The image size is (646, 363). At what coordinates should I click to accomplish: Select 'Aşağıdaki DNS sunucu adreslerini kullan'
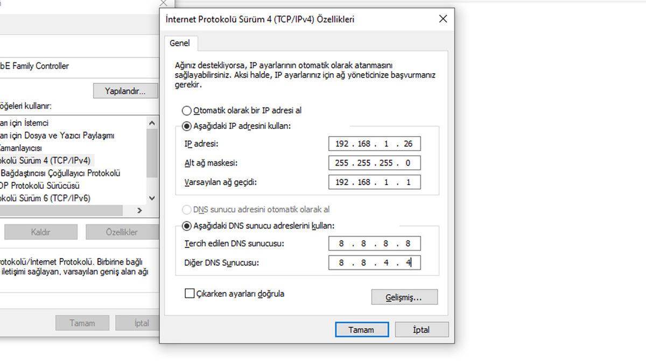point(186,224)
